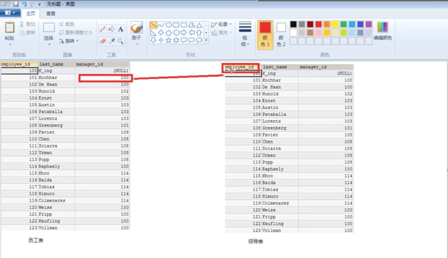This screenshot has width=448, height=258.
Task: Click Pataballa in the left table
Action: click(51, 112)
